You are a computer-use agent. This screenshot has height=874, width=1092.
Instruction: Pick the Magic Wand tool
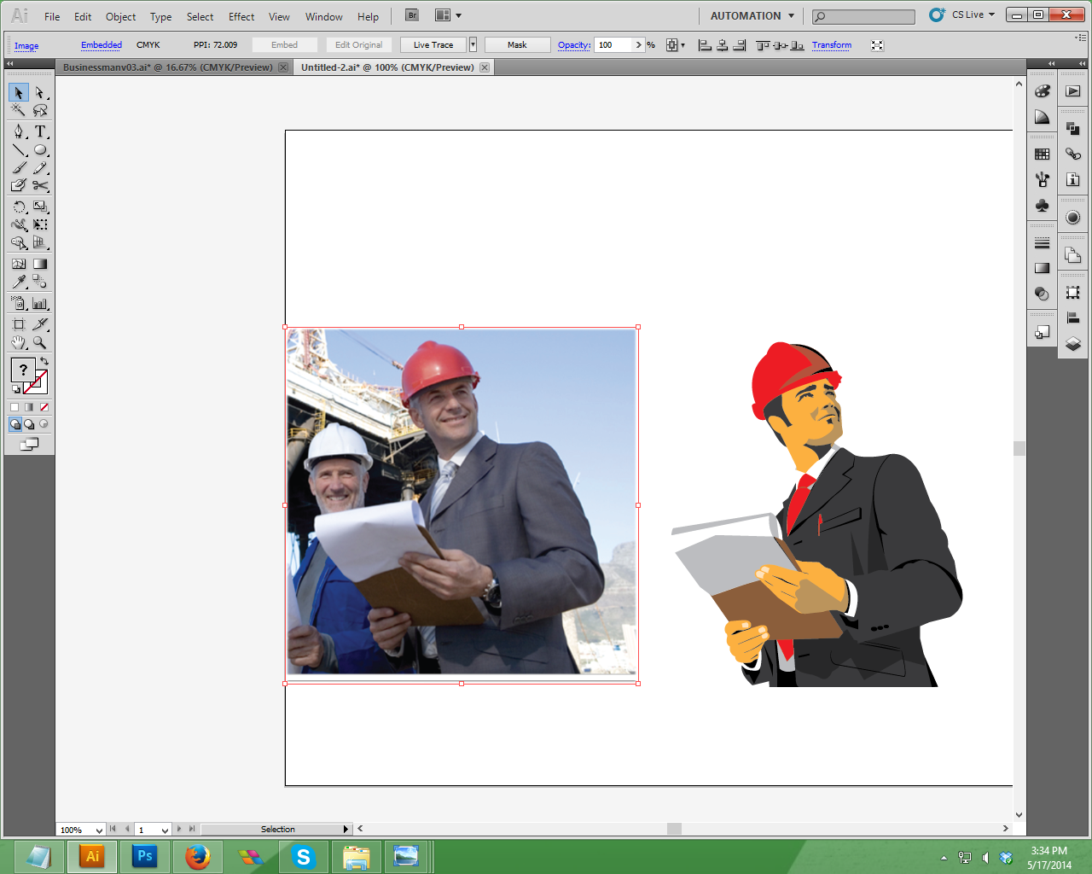pos(19,110)
